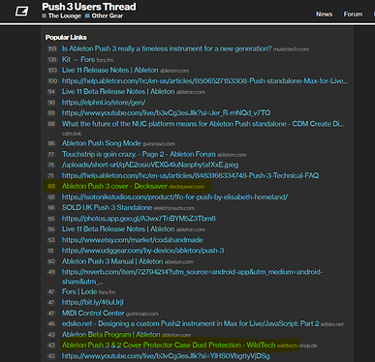Click the Push 3 Users Thread title
Image resolution: width=375 pixels, height=362 pixels.
click(89, 7)
